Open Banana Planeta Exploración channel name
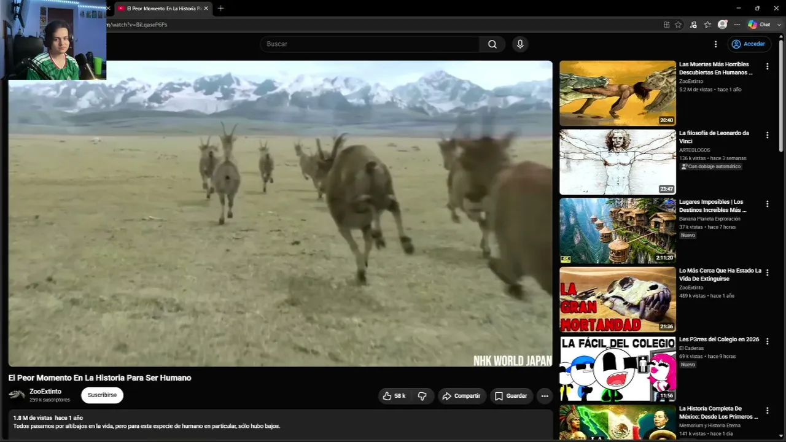Screen dimensions: 786x442 pyautogui.click(x=710, y=219)
